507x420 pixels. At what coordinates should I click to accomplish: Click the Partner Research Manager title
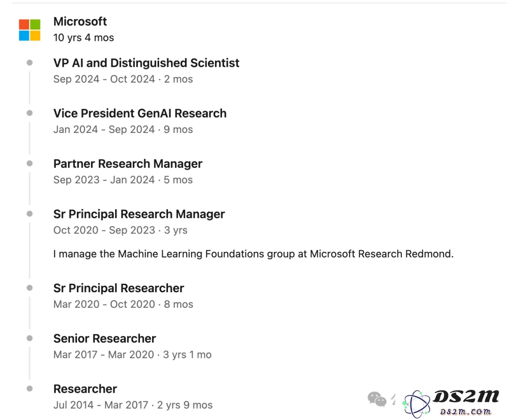(x=128, y=164)
